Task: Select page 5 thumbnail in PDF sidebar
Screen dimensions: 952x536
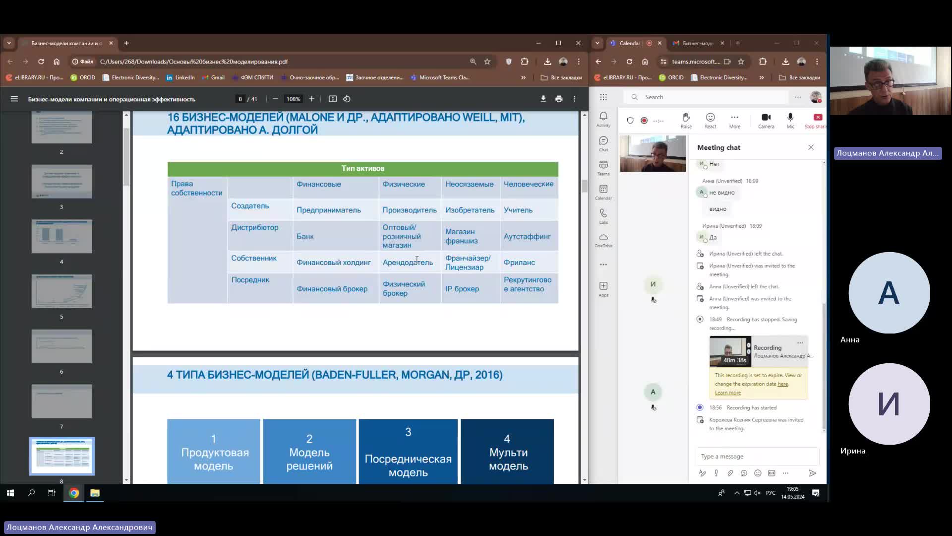Action: pos(61,291)
